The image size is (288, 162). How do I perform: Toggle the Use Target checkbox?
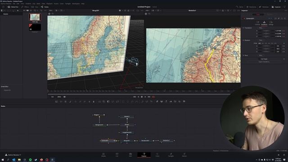coord(259,59)
